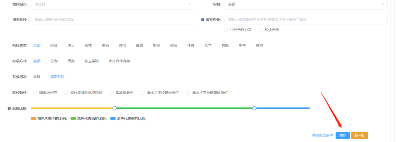The image size is (398, 142).
Task: Select 农林 school type
Action: [88, 45]
